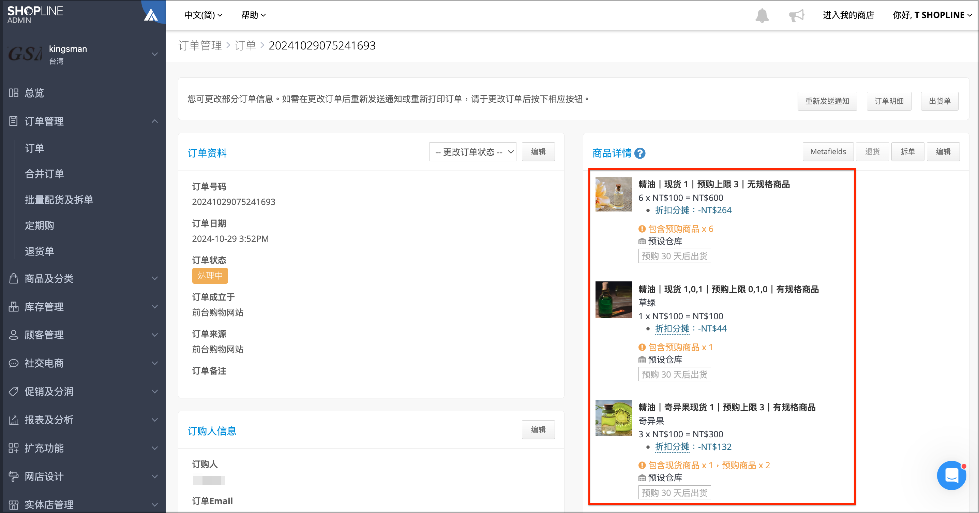
Task: Click the help question mark beside 商品详情
Action: tap(639, 153)
